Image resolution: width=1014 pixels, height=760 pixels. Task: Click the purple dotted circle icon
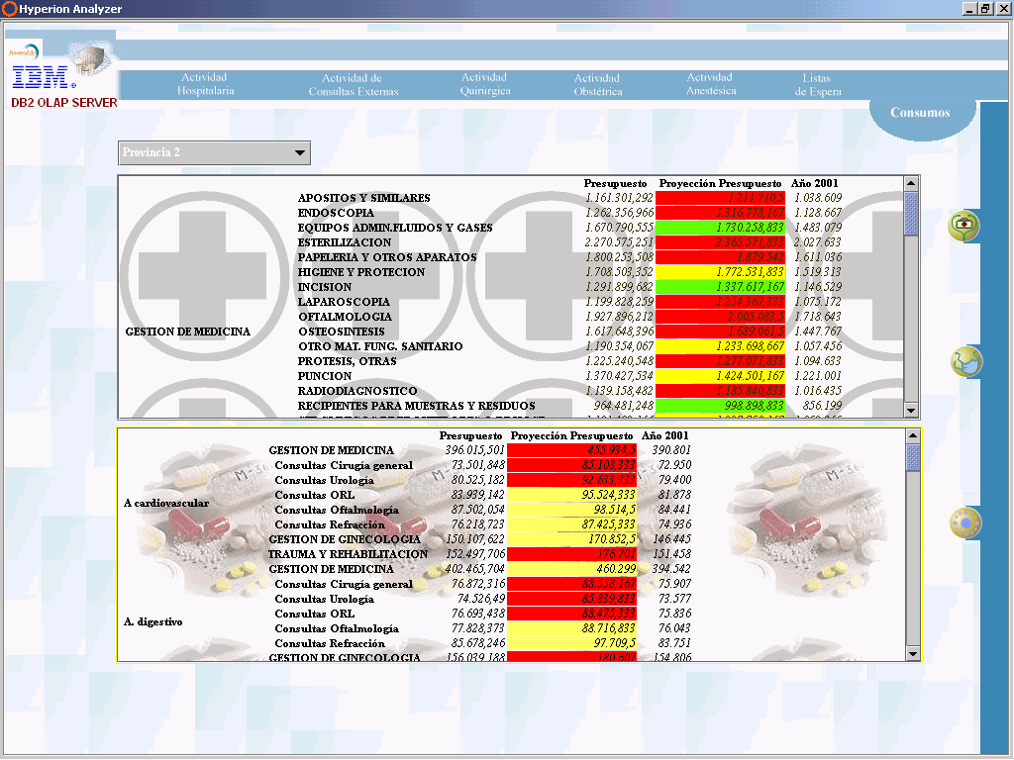tap(964, 522)
